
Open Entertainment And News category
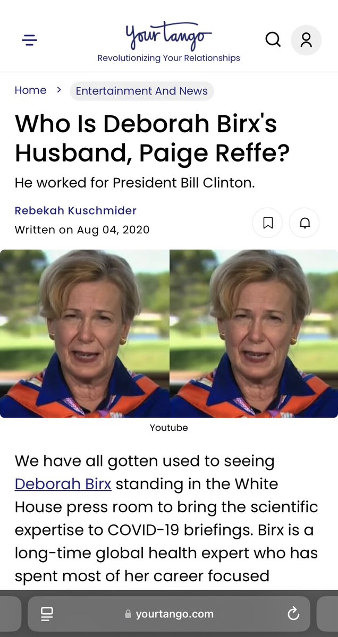142,91
